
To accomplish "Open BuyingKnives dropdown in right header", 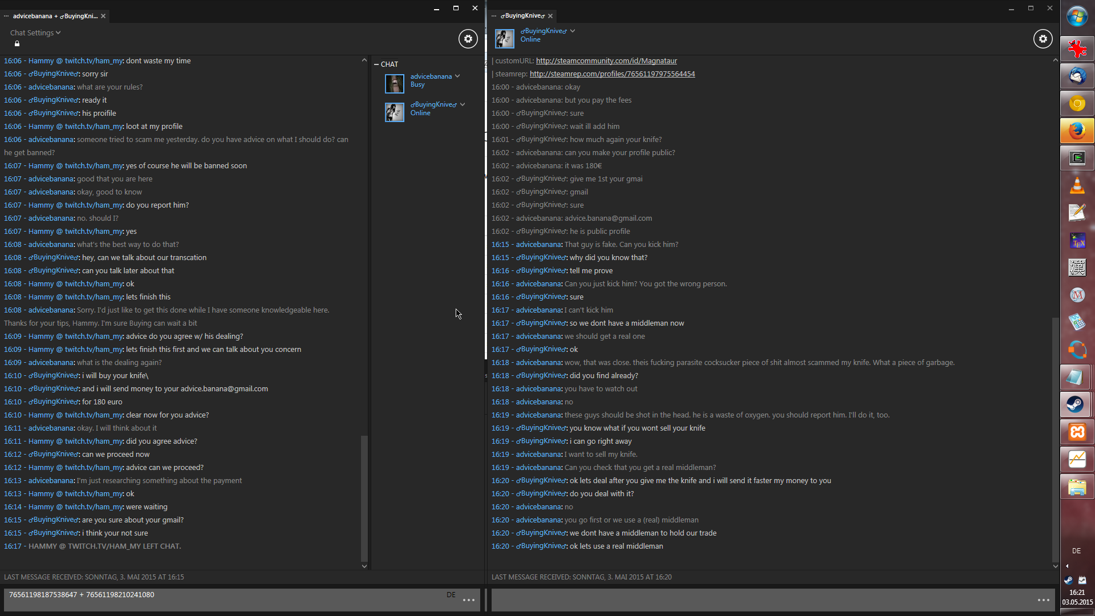I will click(573, 31).
